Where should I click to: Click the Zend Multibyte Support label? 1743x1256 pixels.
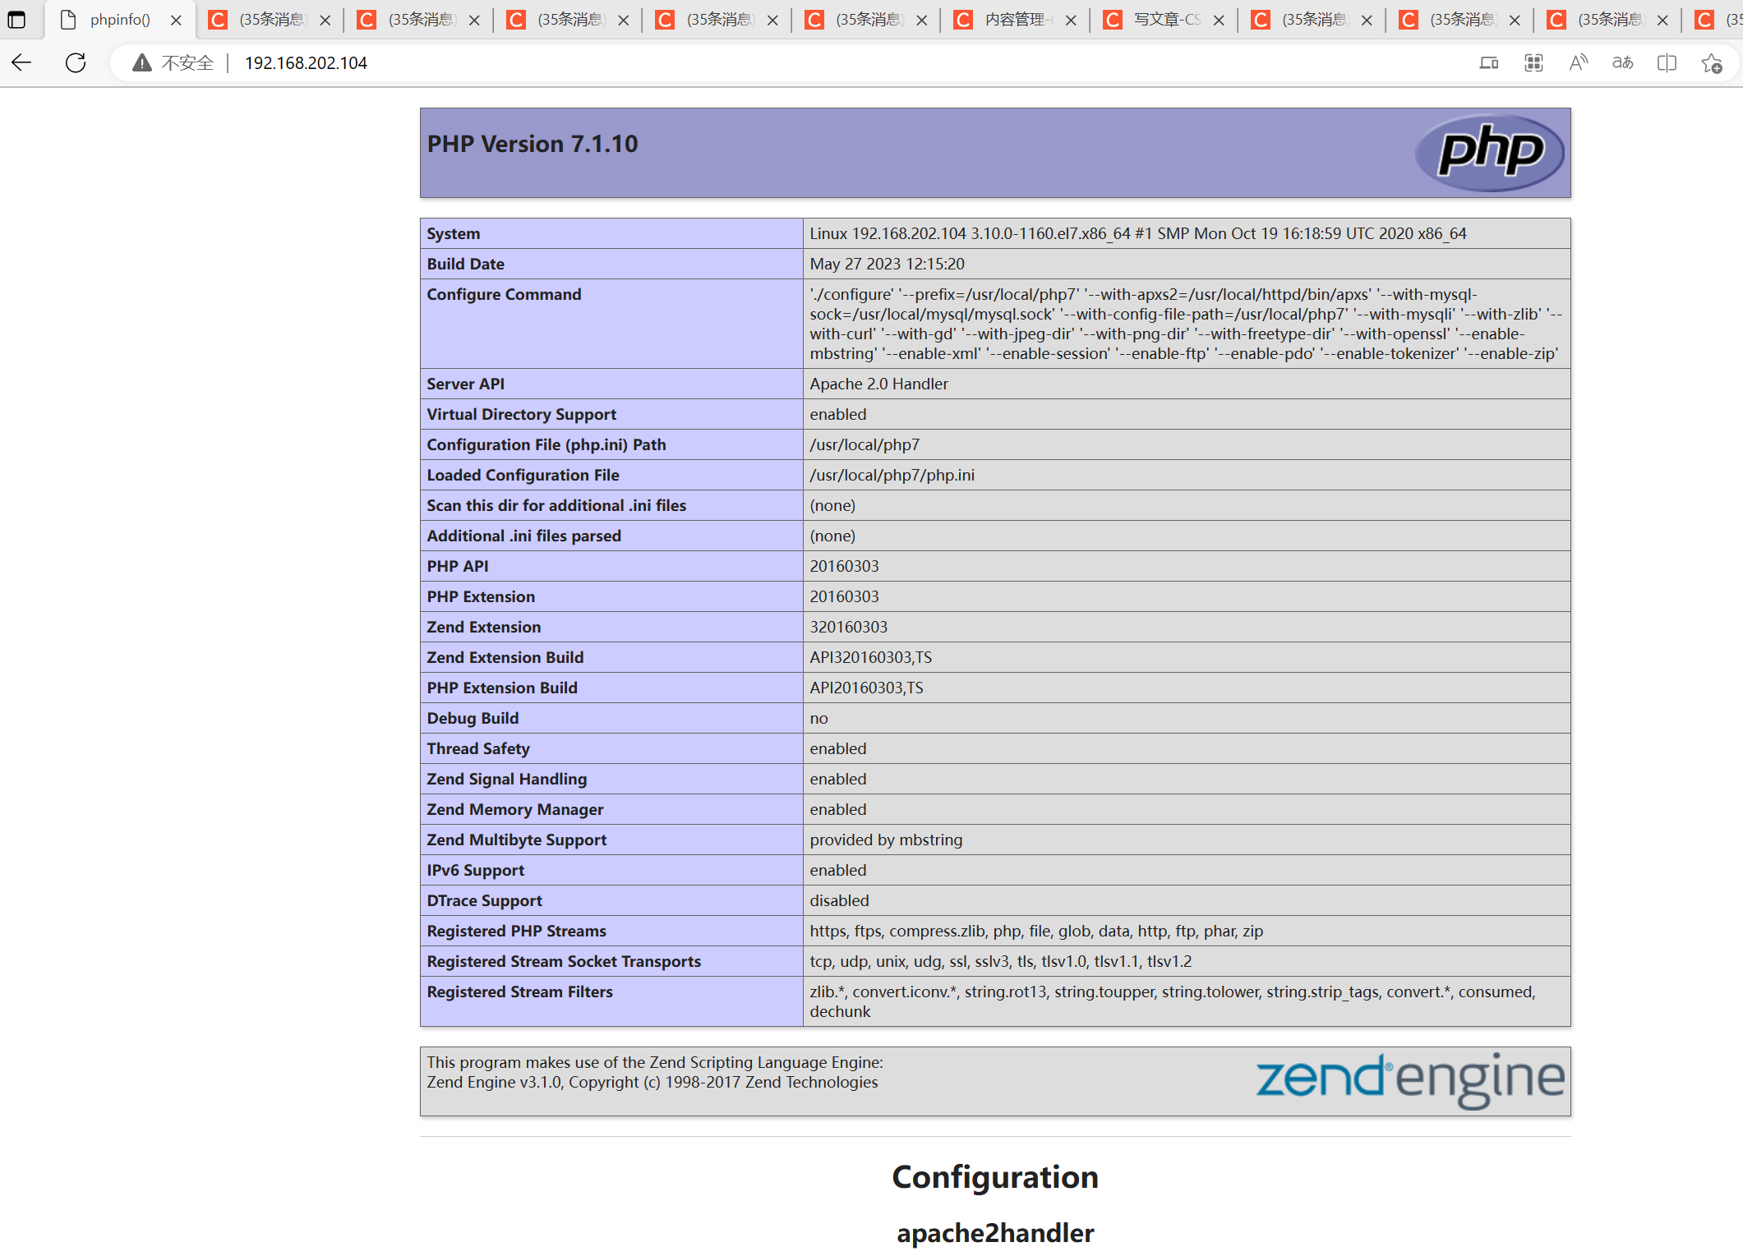[517, 840]
